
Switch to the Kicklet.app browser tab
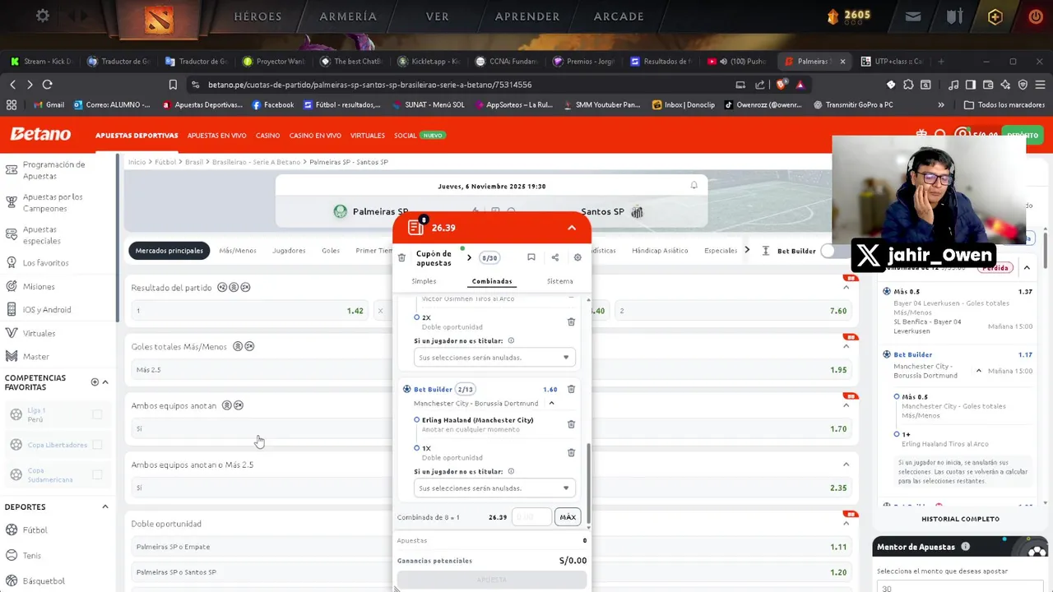click(x=429, y=61)
